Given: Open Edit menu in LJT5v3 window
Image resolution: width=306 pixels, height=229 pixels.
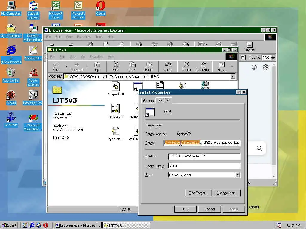Looking at the screenshot, I should 62,57.
